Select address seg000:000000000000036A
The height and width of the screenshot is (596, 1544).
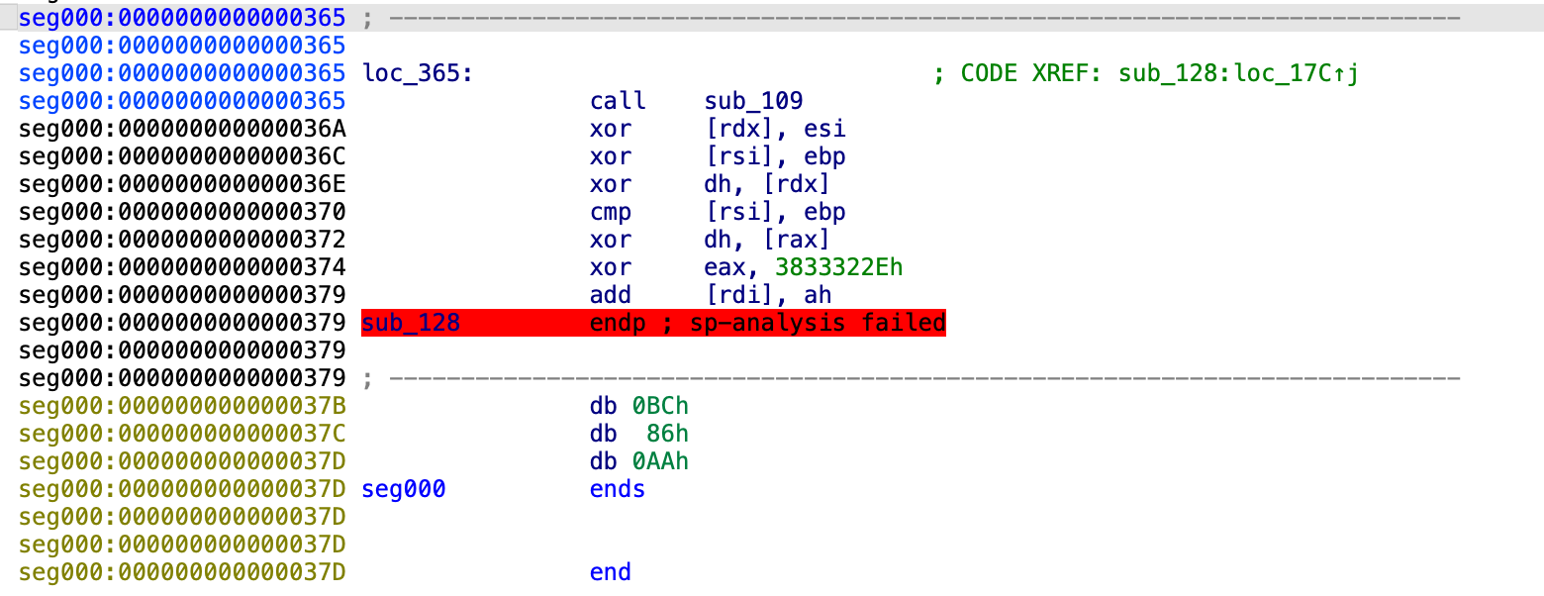click(x=182, y=129)
